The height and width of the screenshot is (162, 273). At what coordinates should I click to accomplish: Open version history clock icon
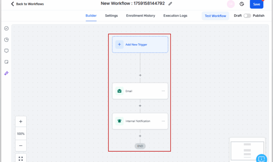242,4
